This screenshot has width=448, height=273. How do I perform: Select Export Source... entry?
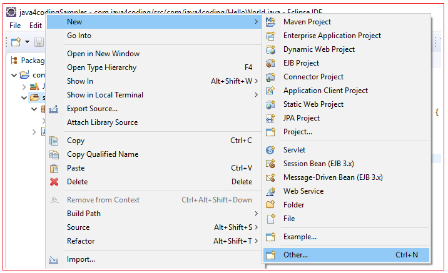point(155,109)
